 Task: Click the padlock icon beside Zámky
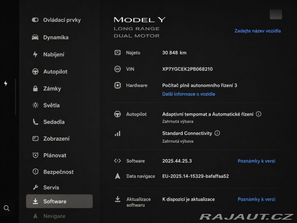(x=35, y=89)
